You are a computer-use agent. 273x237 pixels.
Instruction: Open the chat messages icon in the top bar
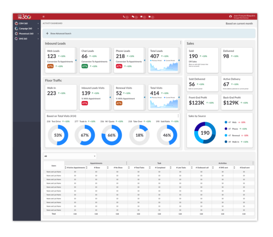coord(133,16)
